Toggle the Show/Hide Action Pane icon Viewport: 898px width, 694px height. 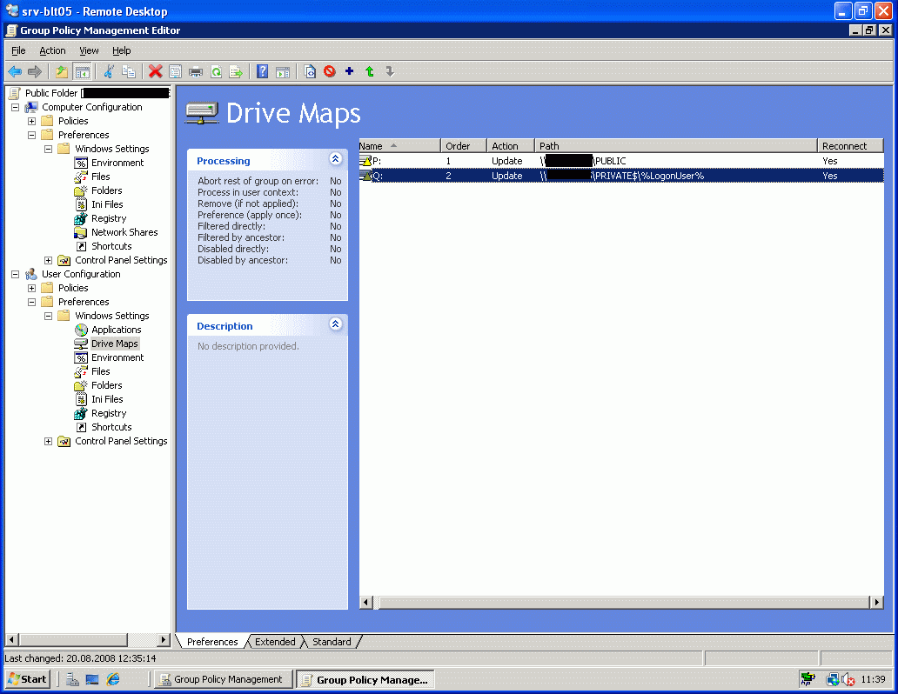283,71
